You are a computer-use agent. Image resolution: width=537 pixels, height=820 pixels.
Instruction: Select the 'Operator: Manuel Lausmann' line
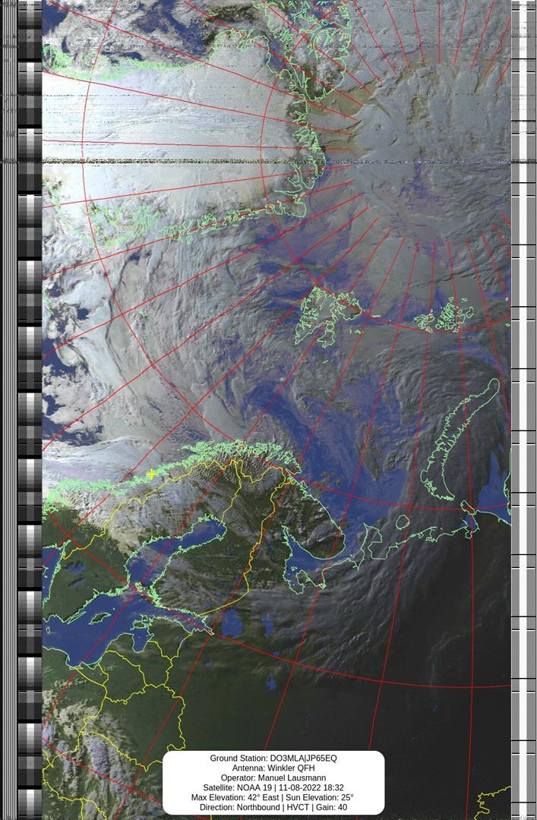273,777
